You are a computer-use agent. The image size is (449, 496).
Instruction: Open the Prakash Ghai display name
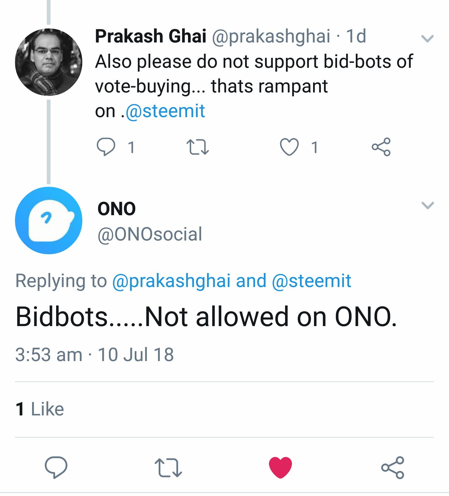tap(151, 36)
